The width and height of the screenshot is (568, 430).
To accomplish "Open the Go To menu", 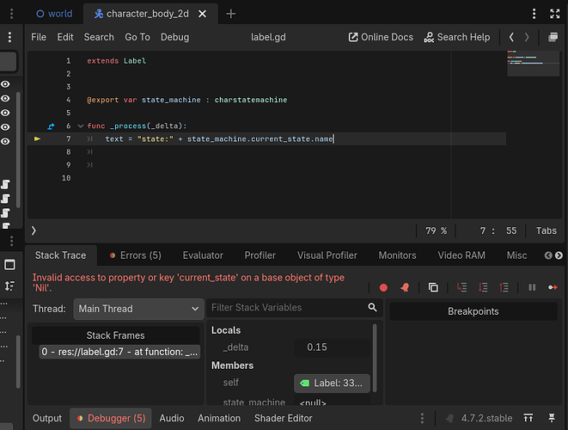I will 137,37.
